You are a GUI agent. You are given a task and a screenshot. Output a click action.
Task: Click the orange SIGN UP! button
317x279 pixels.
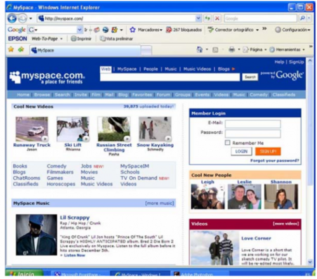268,152
